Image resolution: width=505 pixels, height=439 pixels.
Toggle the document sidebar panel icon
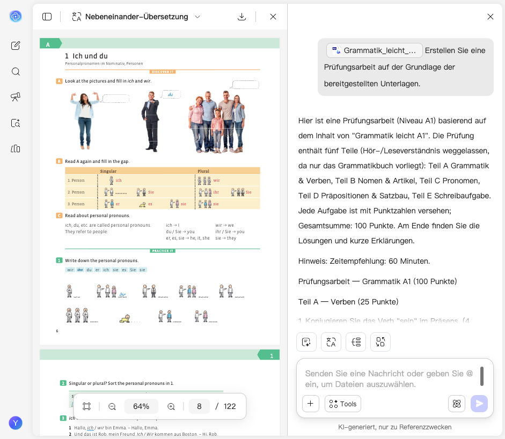[47, 17]
